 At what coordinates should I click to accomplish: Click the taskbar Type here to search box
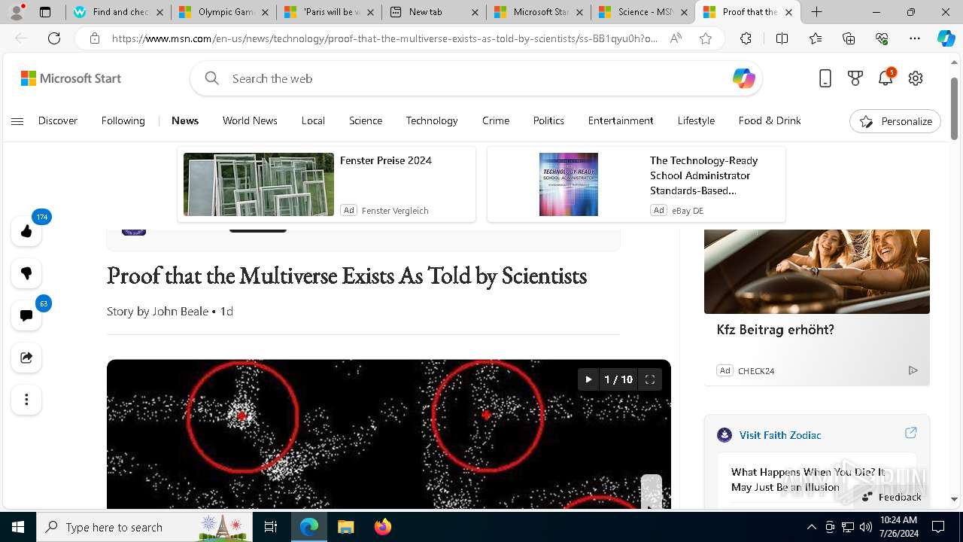pyautogui.click(x=145, y=527)
